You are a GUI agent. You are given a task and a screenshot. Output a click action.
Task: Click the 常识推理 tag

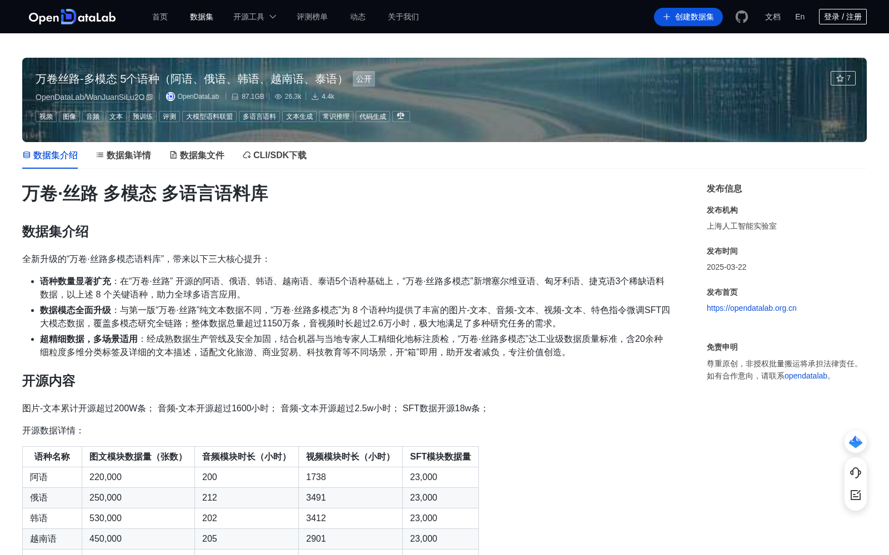[336, 117]
